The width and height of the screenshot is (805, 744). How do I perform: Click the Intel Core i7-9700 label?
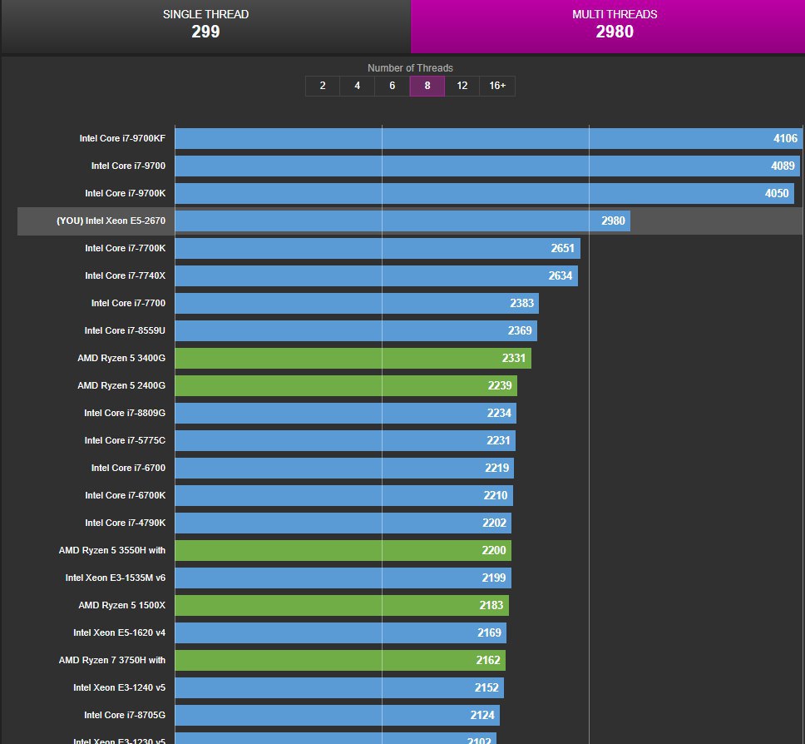click(x=128, y=166)
